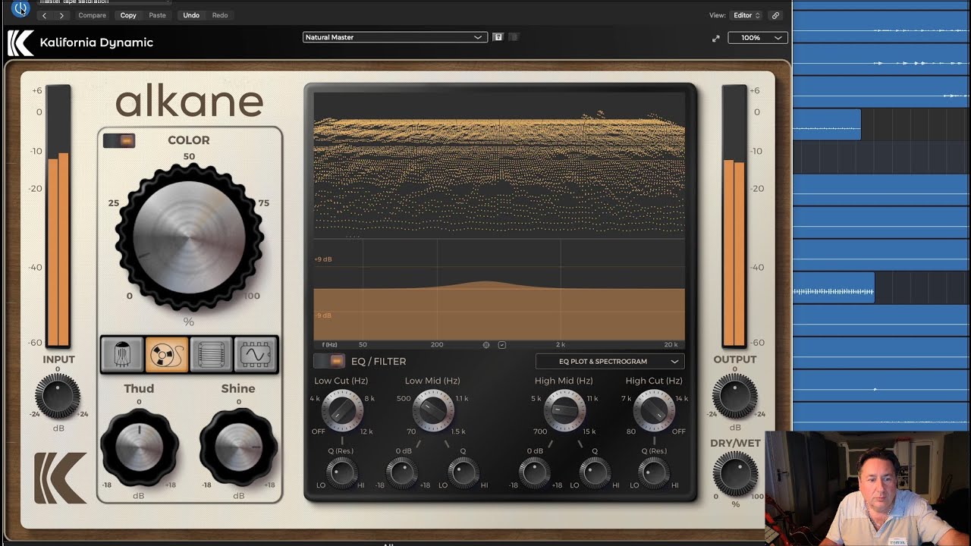Viewport: 971px width, 546px height.
Task: Click the target icon on frequency axis
Action: (486, 344)
